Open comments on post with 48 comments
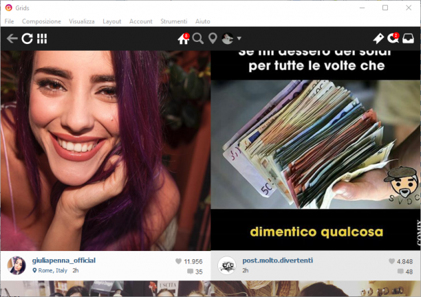 click(400, 272)
